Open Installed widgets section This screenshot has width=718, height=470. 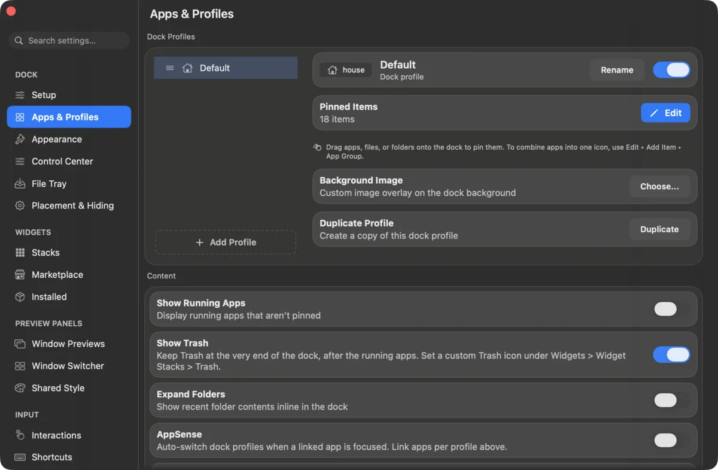tap(69, 297)
